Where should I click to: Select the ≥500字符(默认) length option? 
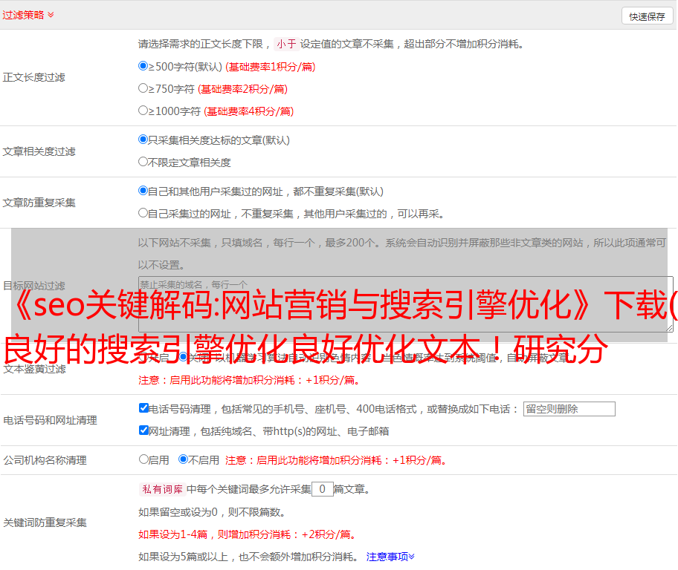tap(143, 66)
